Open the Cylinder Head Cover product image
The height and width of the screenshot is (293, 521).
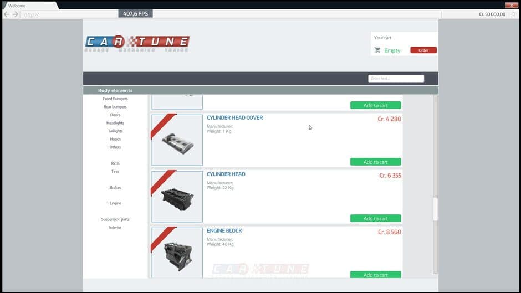(177, 140)
